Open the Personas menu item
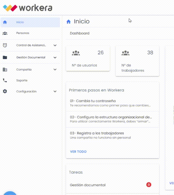This screenshot has width=174, height=195. pos(30,33)
